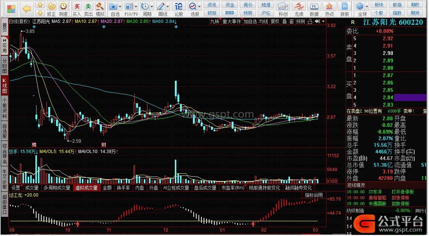Toggle 复权 price adjustment
Viewport: 429px width, 236px height.
coord(275,21)
